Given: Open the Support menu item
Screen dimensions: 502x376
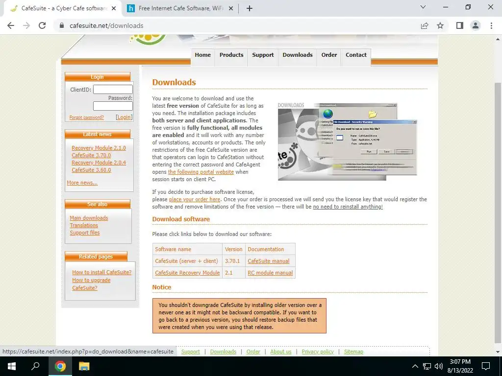Looking at the screenshot, I should pos(263,55).
